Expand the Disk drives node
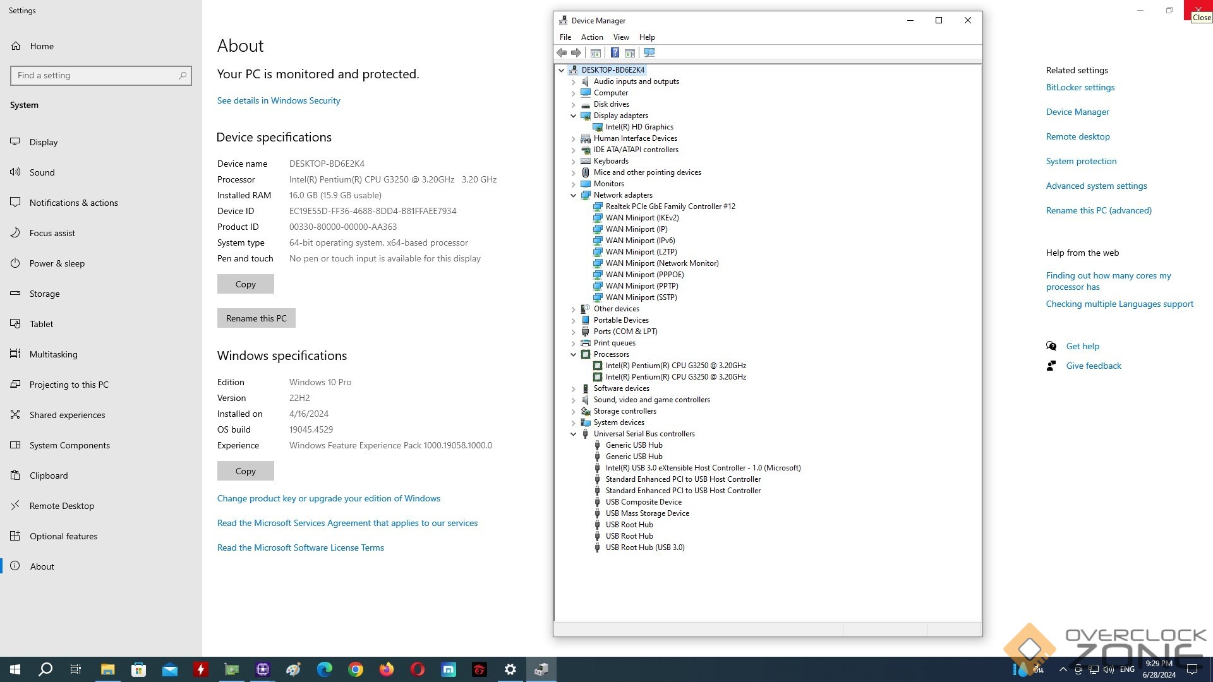 (574, 104)
